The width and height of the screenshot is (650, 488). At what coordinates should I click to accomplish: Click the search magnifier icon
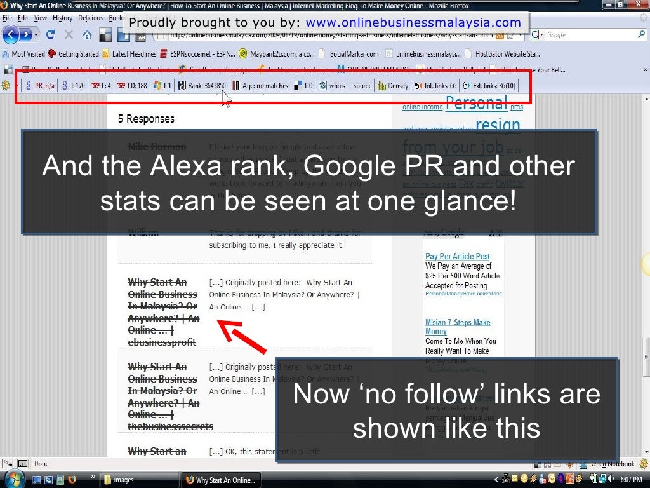tap(641, 35)
